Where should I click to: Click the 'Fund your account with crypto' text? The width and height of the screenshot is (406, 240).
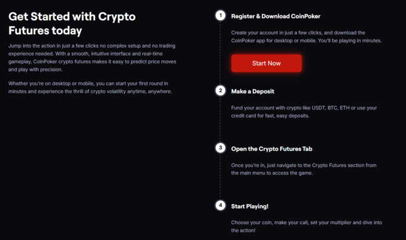click(x=304, y=112)
